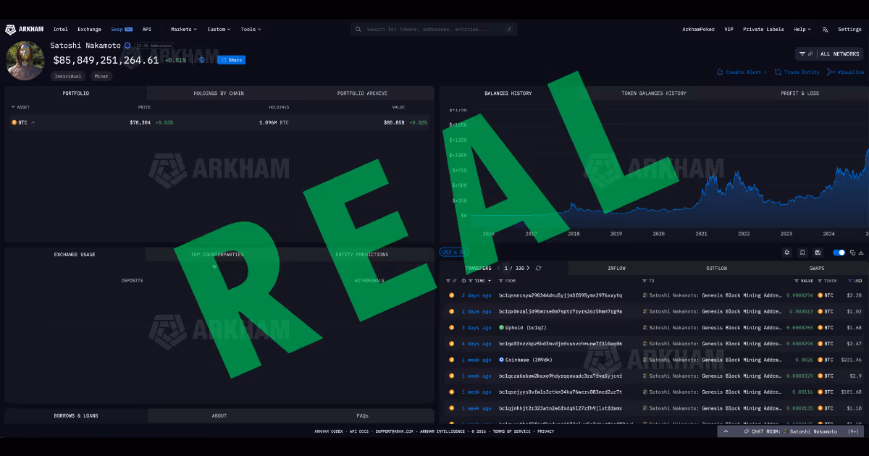The height and width of the screenshot is (456, 869).
Task: Click the globe icon next to portfolio value
Action: point(203,60)
